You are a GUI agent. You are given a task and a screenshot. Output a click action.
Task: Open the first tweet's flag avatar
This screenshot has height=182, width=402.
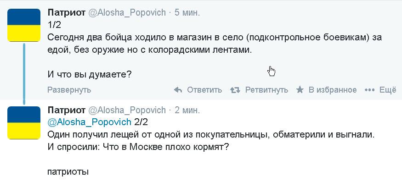[x=24, y=25]
